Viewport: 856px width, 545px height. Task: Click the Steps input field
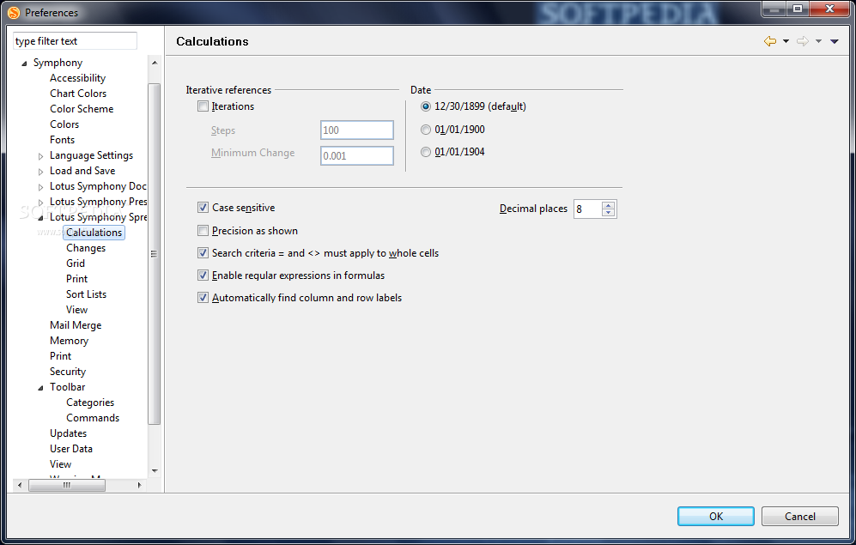coord(357,130)
